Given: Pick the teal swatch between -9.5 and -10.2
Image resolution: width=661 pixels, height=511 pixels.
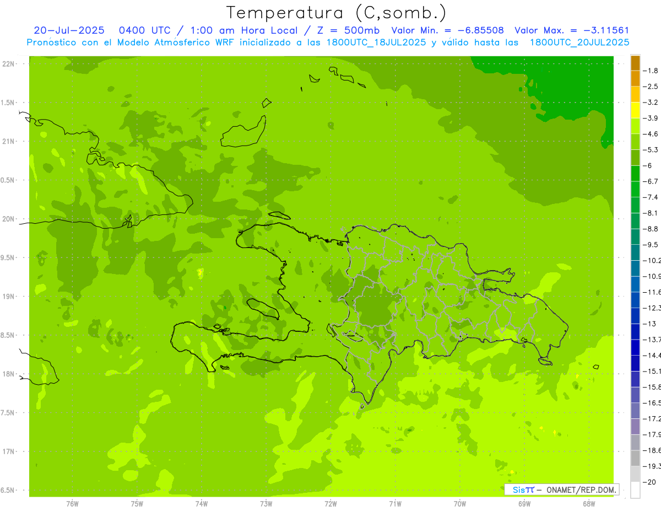Looking at the screenshot, I should 635,252.
